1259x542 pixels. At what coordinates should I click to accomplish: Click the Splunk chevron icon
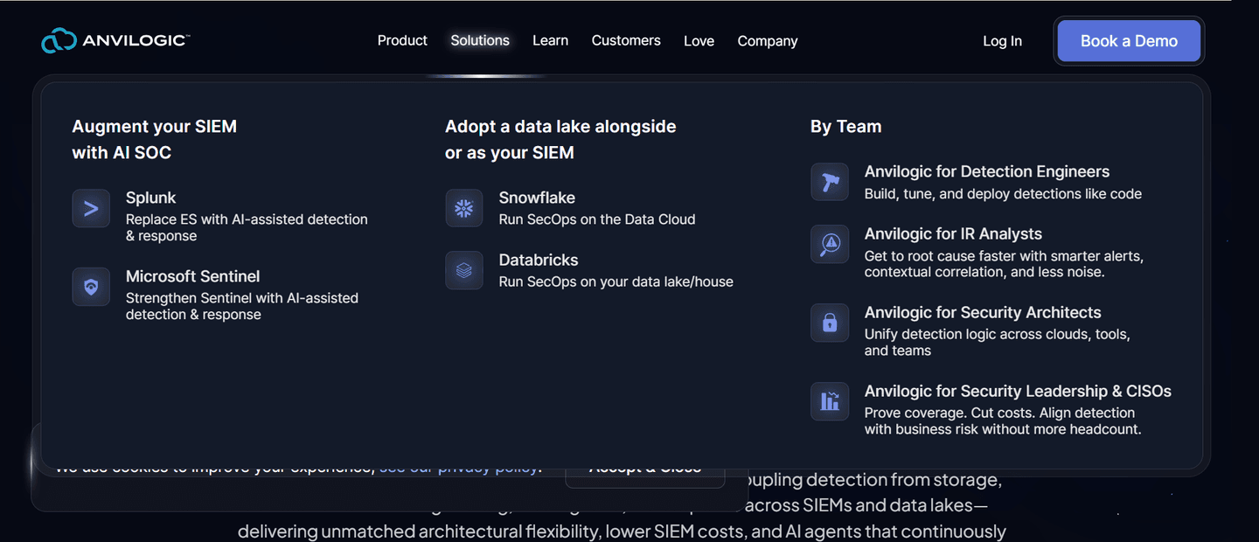[x=91, y=208]
